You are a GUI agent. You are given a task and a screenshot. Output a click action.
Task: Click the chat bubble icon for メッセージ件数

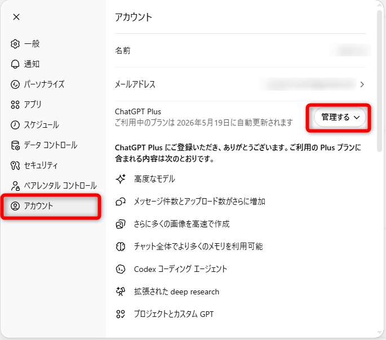[x=121, y=202]
